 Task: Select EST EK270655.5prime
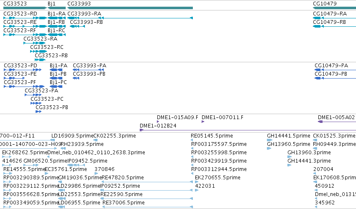197,182
